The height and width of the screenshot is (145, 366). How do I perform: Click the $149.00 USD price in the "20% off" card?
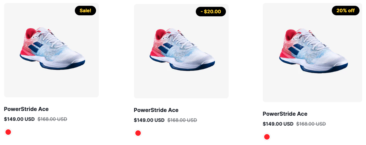278,124
